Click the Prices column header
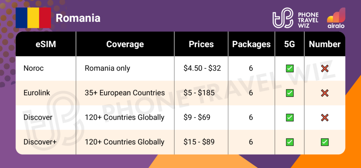The width and height of the screenshot is (361, 168). [x=201, y=44]
